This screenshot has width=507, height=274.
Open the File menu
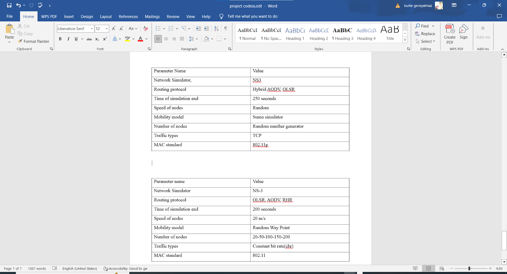[x=10, y=16]
